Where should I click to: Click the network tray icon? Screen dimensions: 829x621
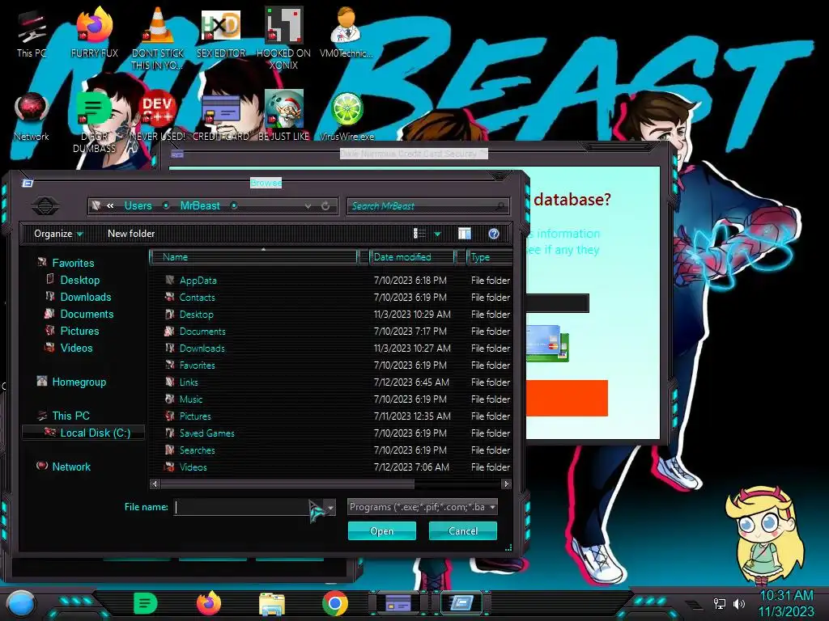coord(720,603)
